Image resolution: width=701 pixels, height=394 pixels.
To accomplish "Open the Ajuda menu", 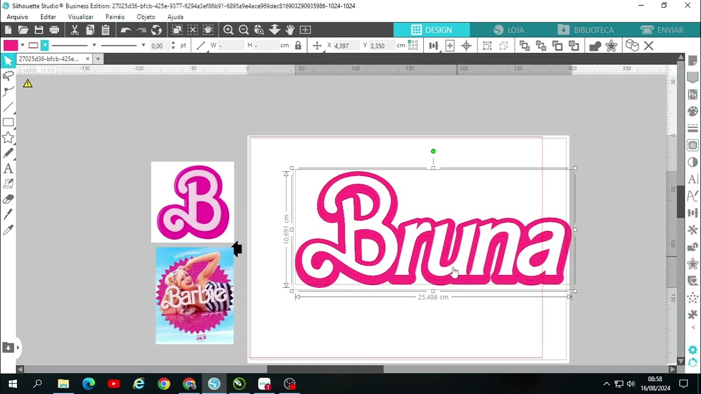I will [175, 17].
